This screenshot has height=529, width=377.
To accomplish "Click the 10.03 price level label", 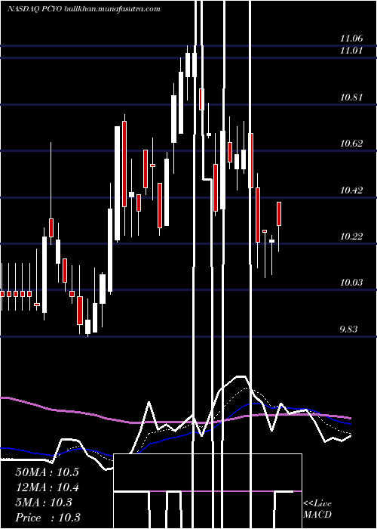I will point(351,283).
